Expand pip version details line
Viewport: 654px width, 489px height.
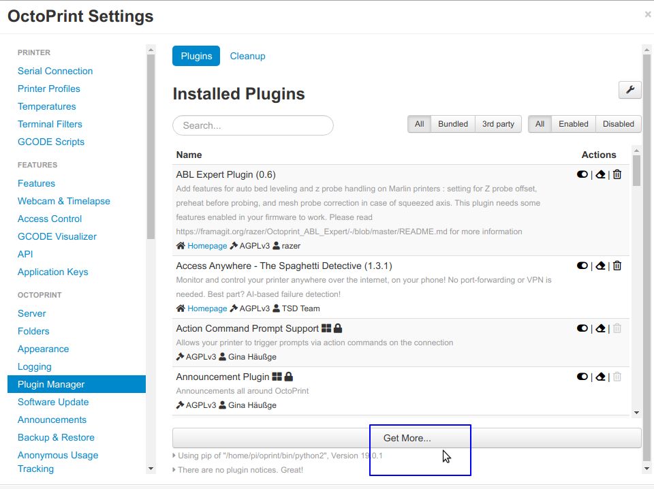(x=277, y=456)
